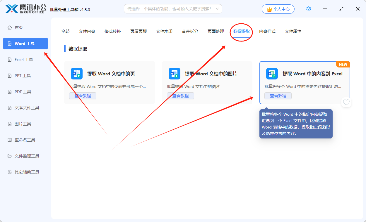Viewport: 366px width, 222px height.
Task: Open 查看教程 for 提取 Word 文档中的页
Action: [83, 96]
